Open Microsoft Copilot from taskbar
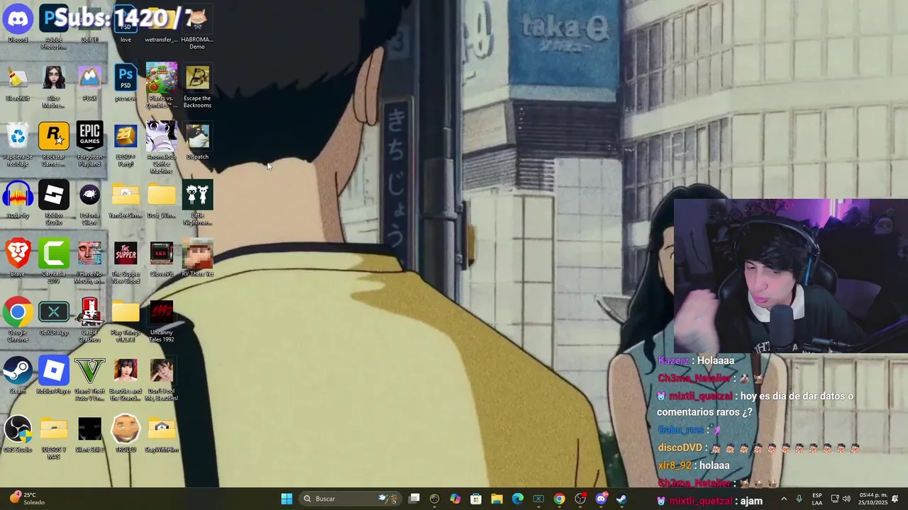The height and width of the screenshot is (510, 908). tap(455, 499)
